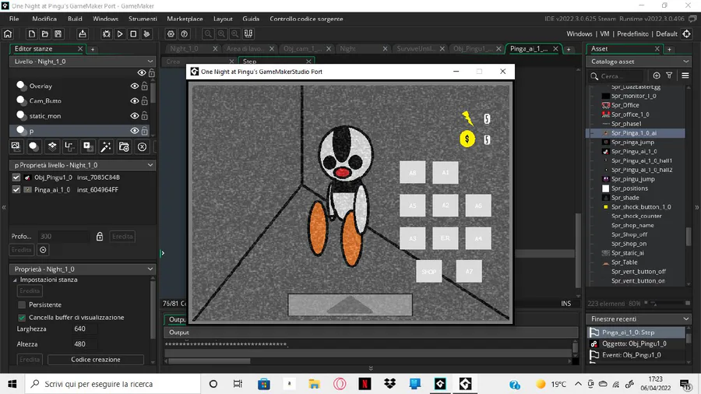Open a project using the folder icon
The height and width of the screenshot is (394, 701).
pos(44,34)
